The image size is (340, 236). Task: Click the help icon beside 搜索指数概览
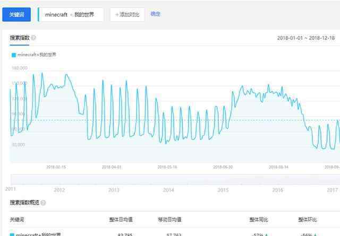coord(43,203)
